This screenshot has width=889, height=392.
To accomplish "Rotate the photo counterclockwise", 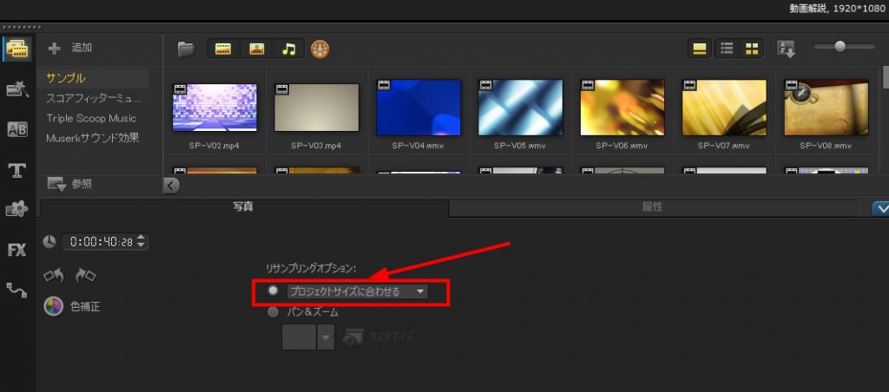I will (54, 276).
